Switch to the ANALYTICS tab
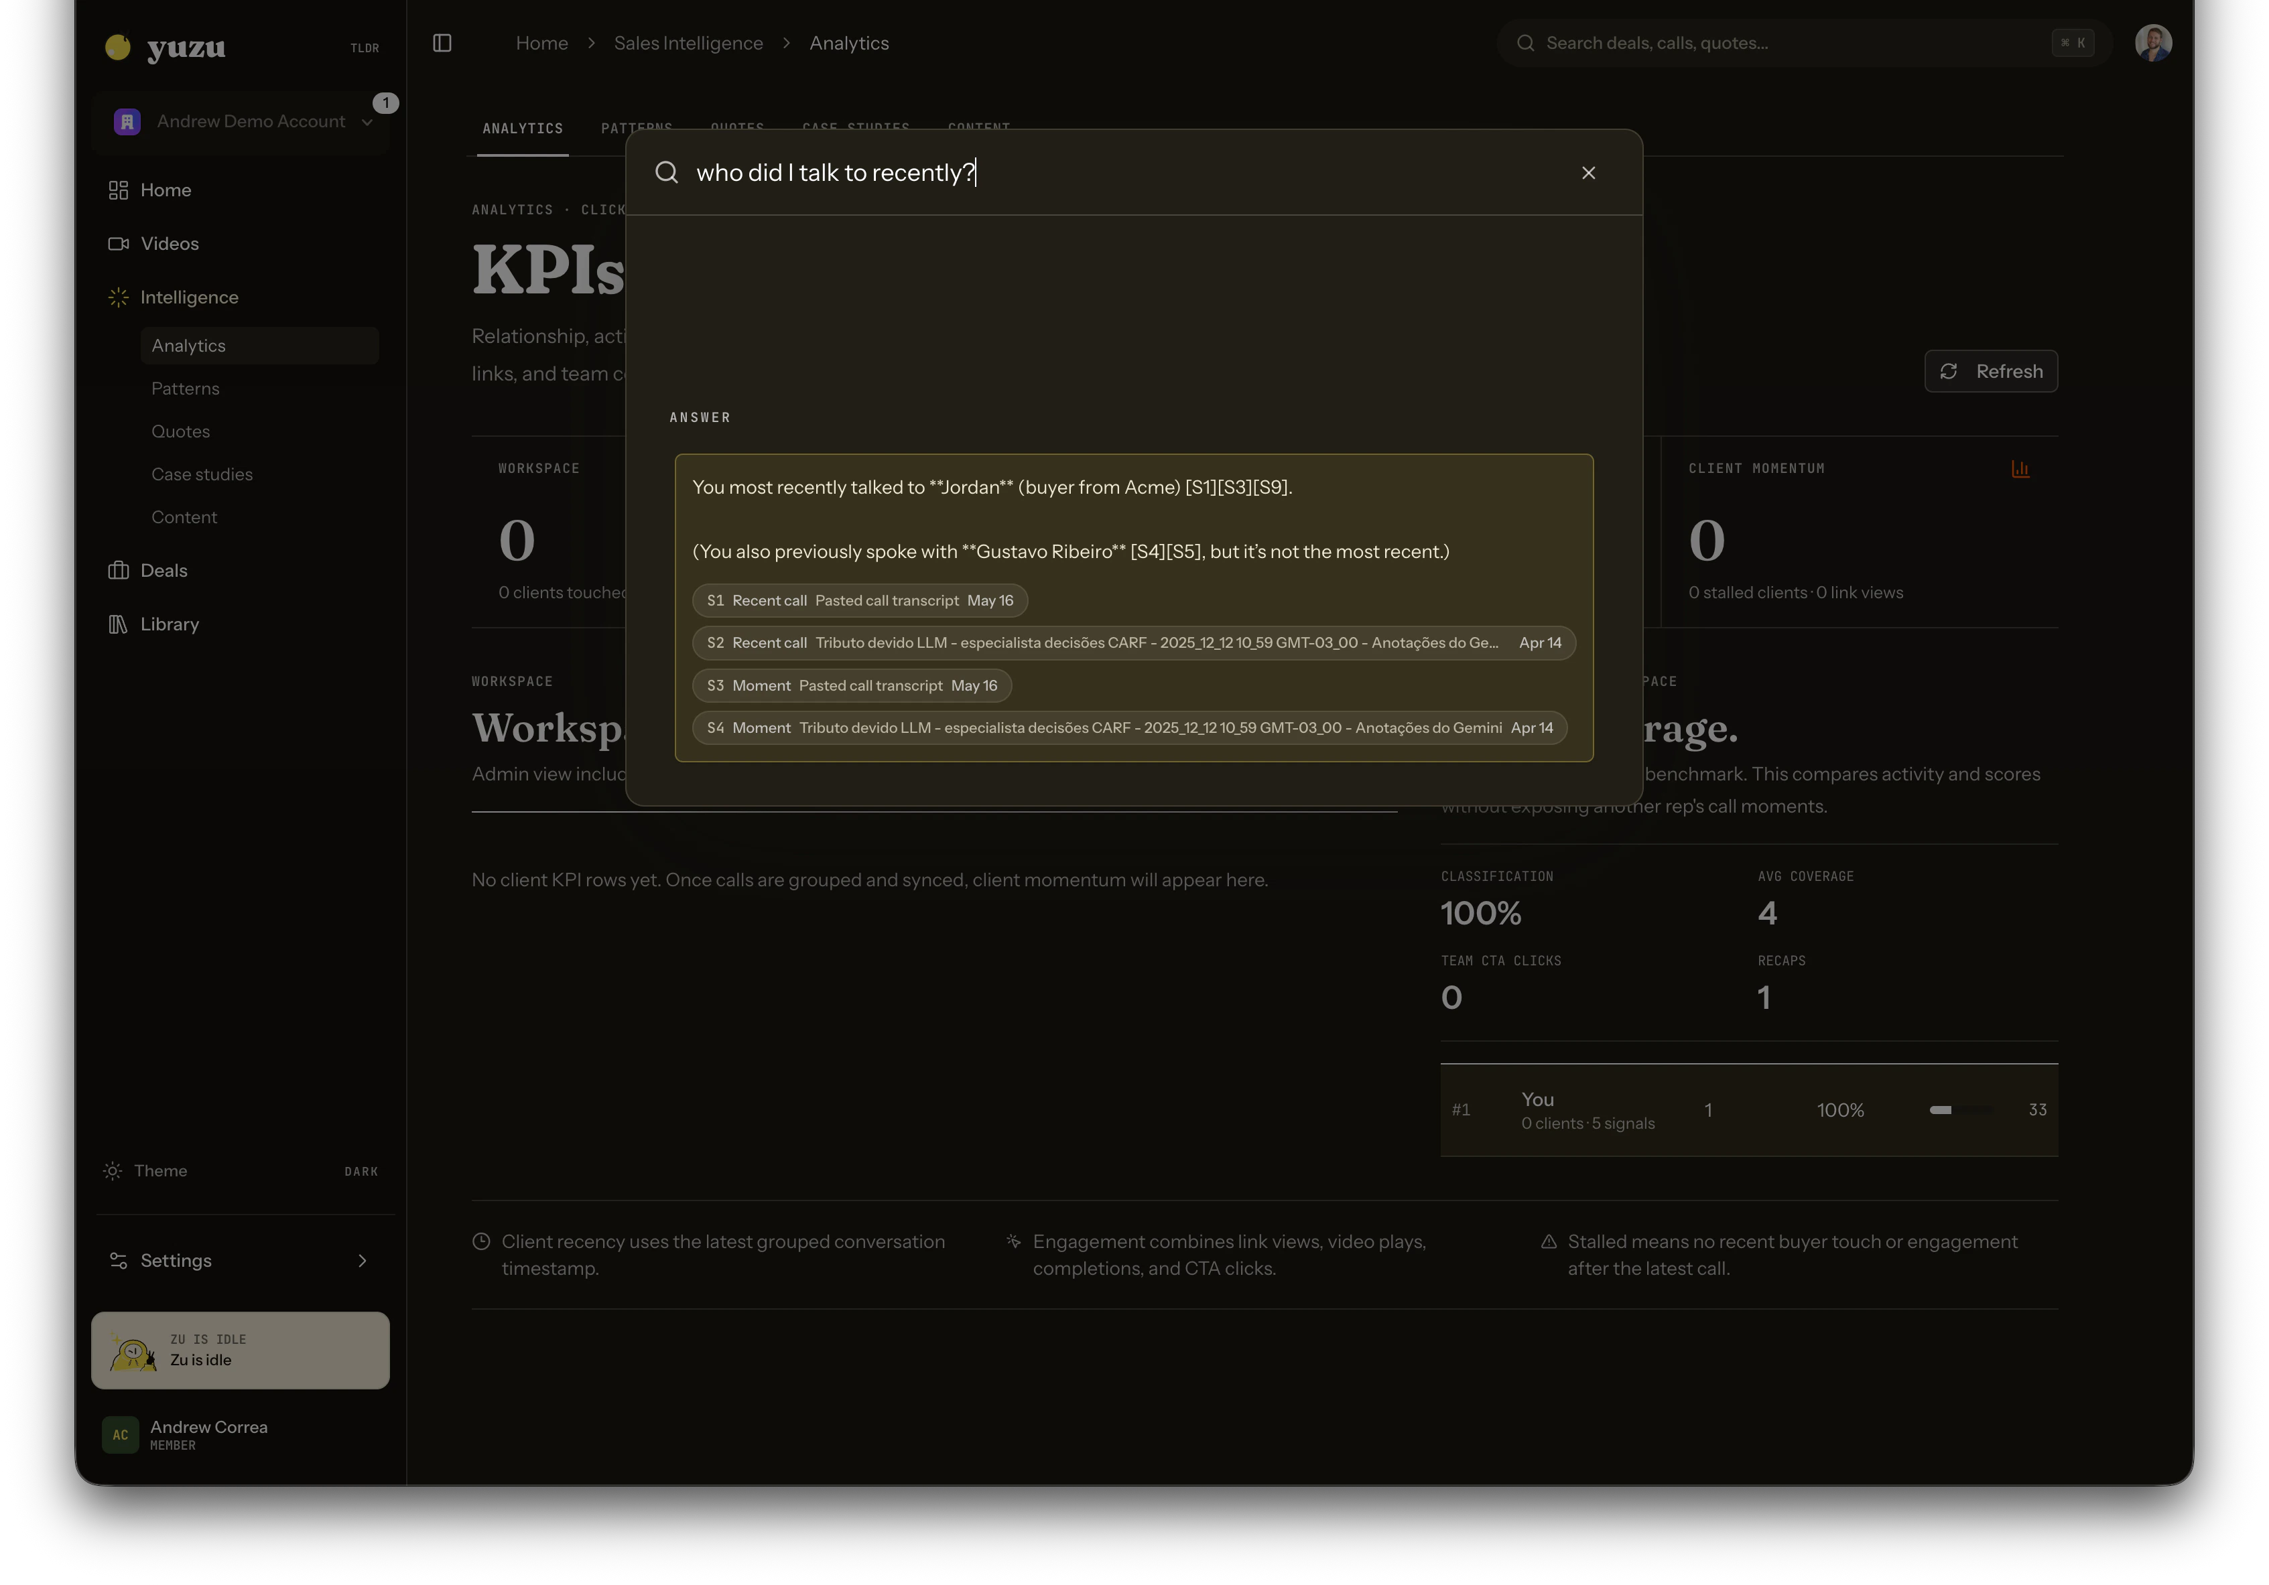 pos(523,129)
